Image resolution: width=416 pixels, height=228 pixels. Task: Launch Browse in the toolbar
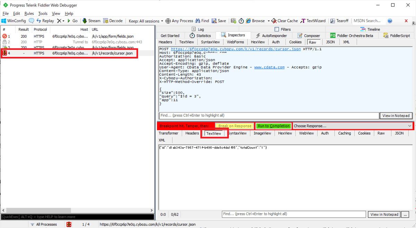[x=255, y=21]
